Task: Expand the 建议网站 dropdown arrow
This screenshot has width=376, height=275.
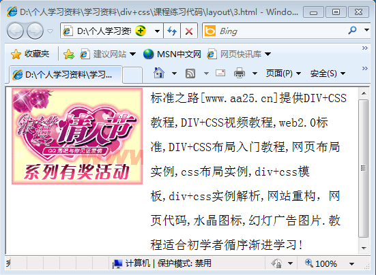Action: click(132, 54)
